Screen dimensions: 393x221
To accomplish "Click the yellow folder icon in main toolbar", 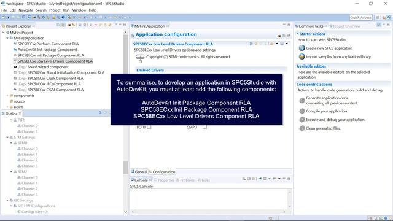I will coord(53,17).
